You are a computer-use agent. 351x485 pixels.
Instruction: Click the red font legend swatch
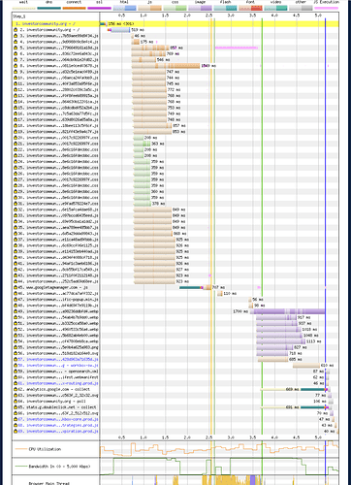click(250, 8)
